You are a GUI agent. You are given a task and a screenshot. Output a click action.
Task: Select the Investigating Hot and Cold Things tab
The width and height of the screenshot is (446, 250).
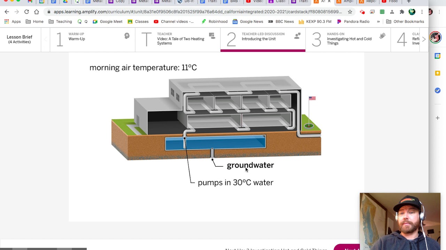(348, 39)
